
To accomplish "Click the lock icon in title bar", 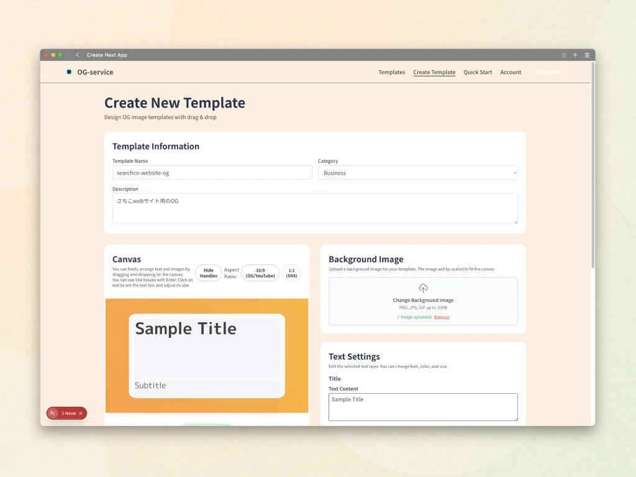I will [564, 55].
